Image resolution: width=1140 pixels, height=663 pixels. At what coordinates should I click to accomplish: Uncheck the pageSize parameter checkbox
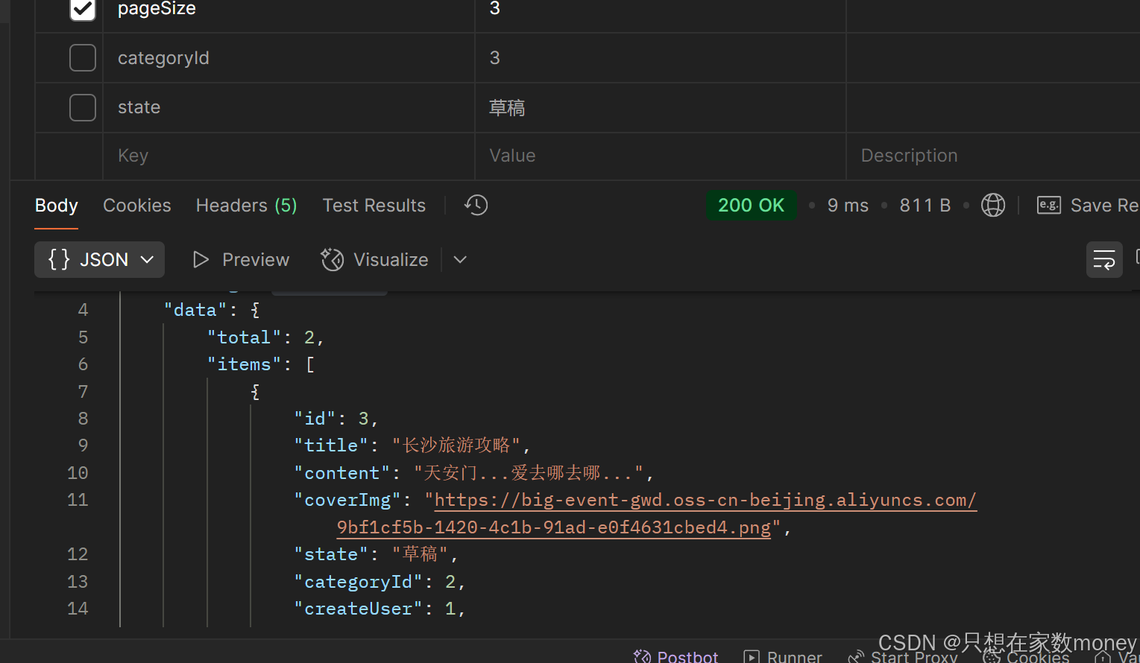pos(83,9)
